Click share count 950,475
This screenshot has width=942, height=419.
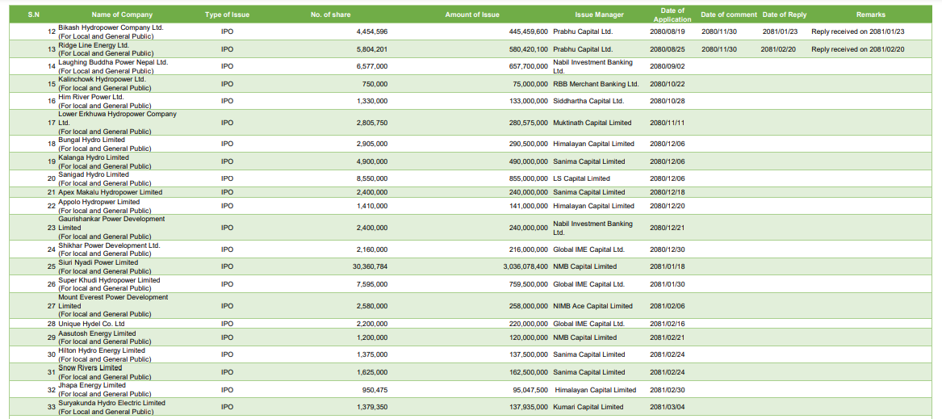(x=375, y=390)
